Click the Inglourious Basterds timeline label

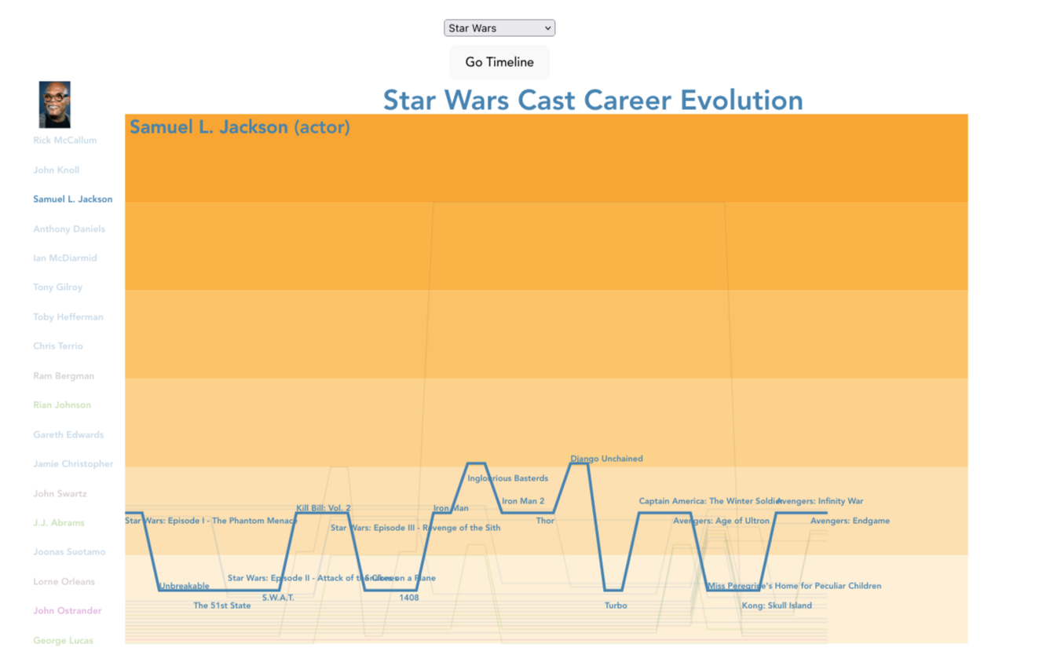pos(508,478)
